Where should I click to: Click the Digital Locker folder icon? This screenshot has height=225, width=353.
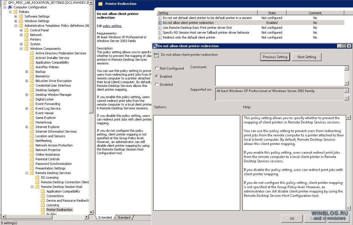32,99
